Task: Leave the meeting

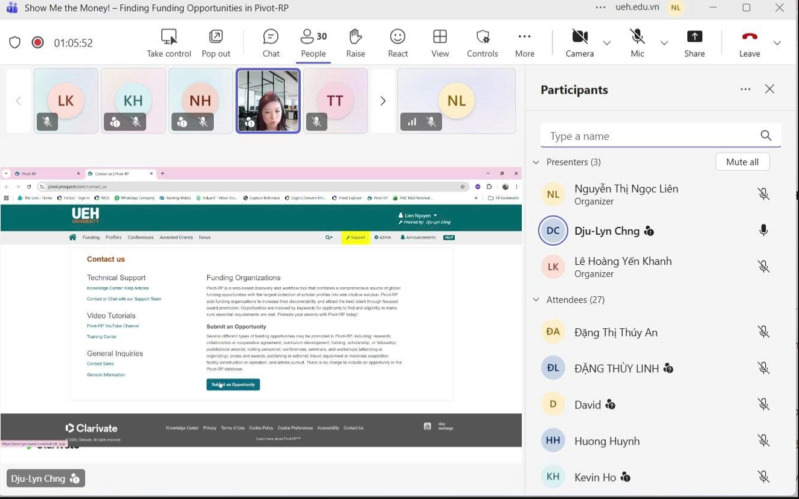Action: pos(749,43)
